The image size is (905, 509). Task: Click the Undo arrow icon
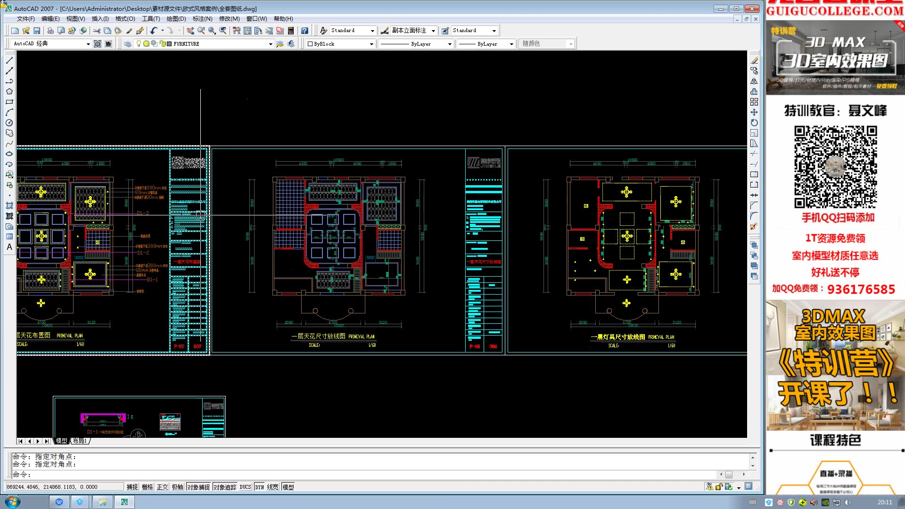[x=154, y=31]
